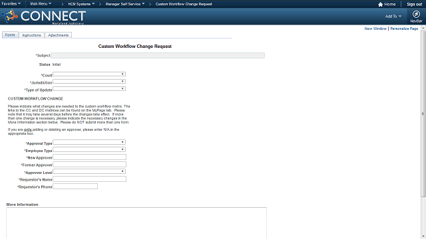
Task: Expand the Approval Type dropdown
Action: coord(89,142)
